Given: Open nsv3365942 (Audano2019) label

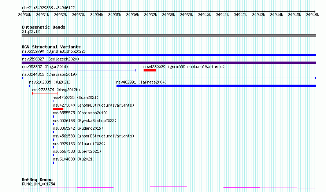Looking at the screenshot, I should click(78, 128).
